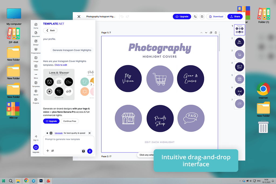Open Home in the Template.net sidebar

(x=36, y=26)
